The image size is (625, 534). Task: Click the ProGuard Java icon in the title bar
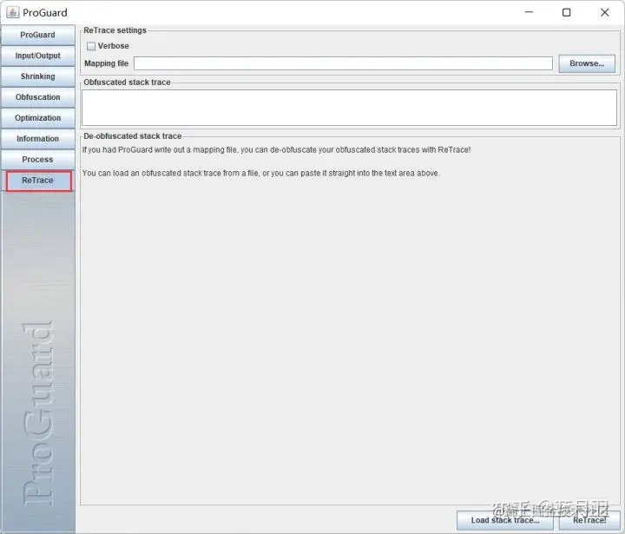(12, 12)
